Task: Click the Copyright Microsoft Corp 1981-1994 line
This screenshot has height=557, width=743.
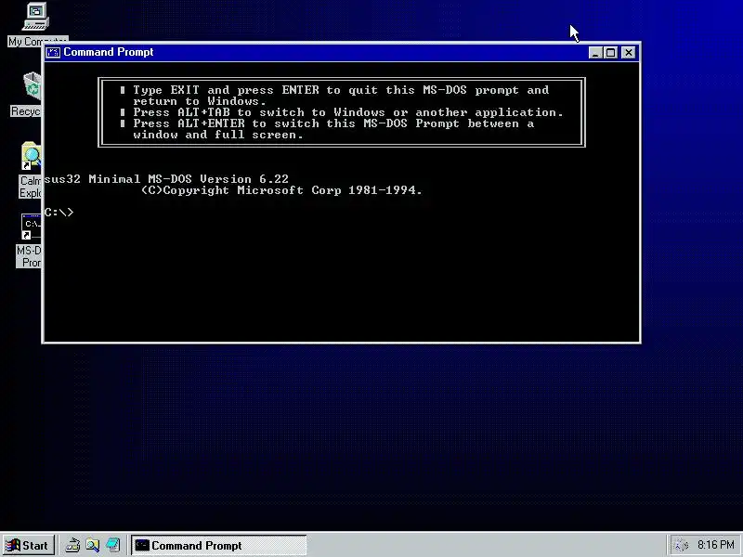Action: (x=281, y=190)
